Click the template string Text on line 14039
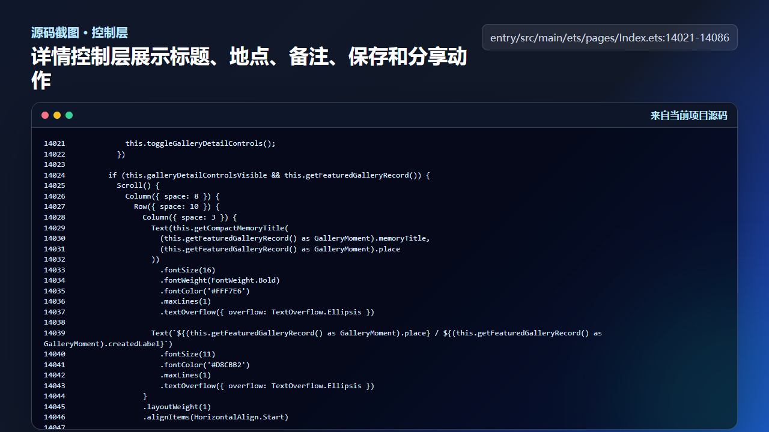 377,333
